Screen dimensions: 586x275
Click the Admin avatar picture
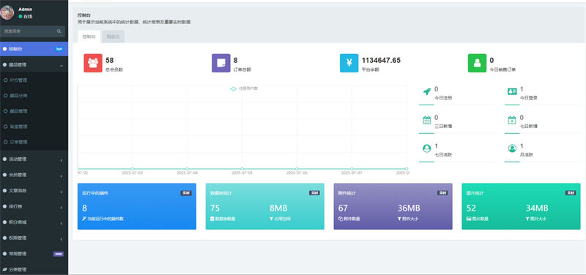point(7,12)
